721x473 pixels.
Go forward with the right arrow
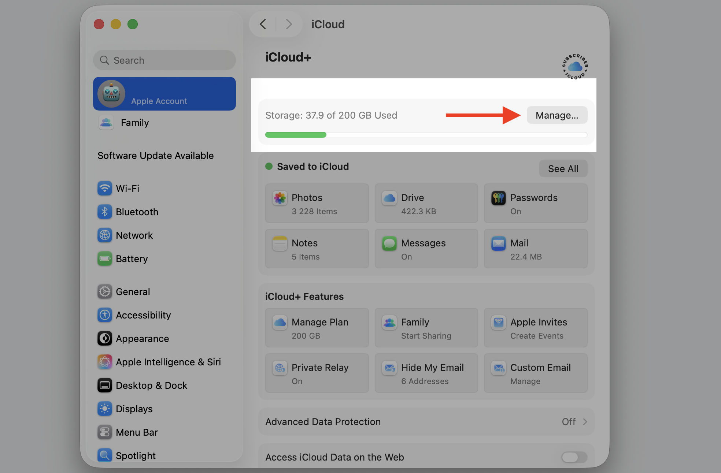(x=289, y=24)
